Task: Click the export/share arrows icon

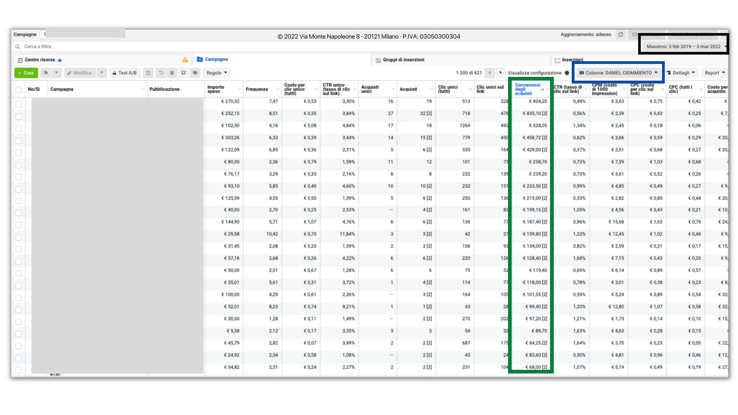Action: [x=183, y=73]
